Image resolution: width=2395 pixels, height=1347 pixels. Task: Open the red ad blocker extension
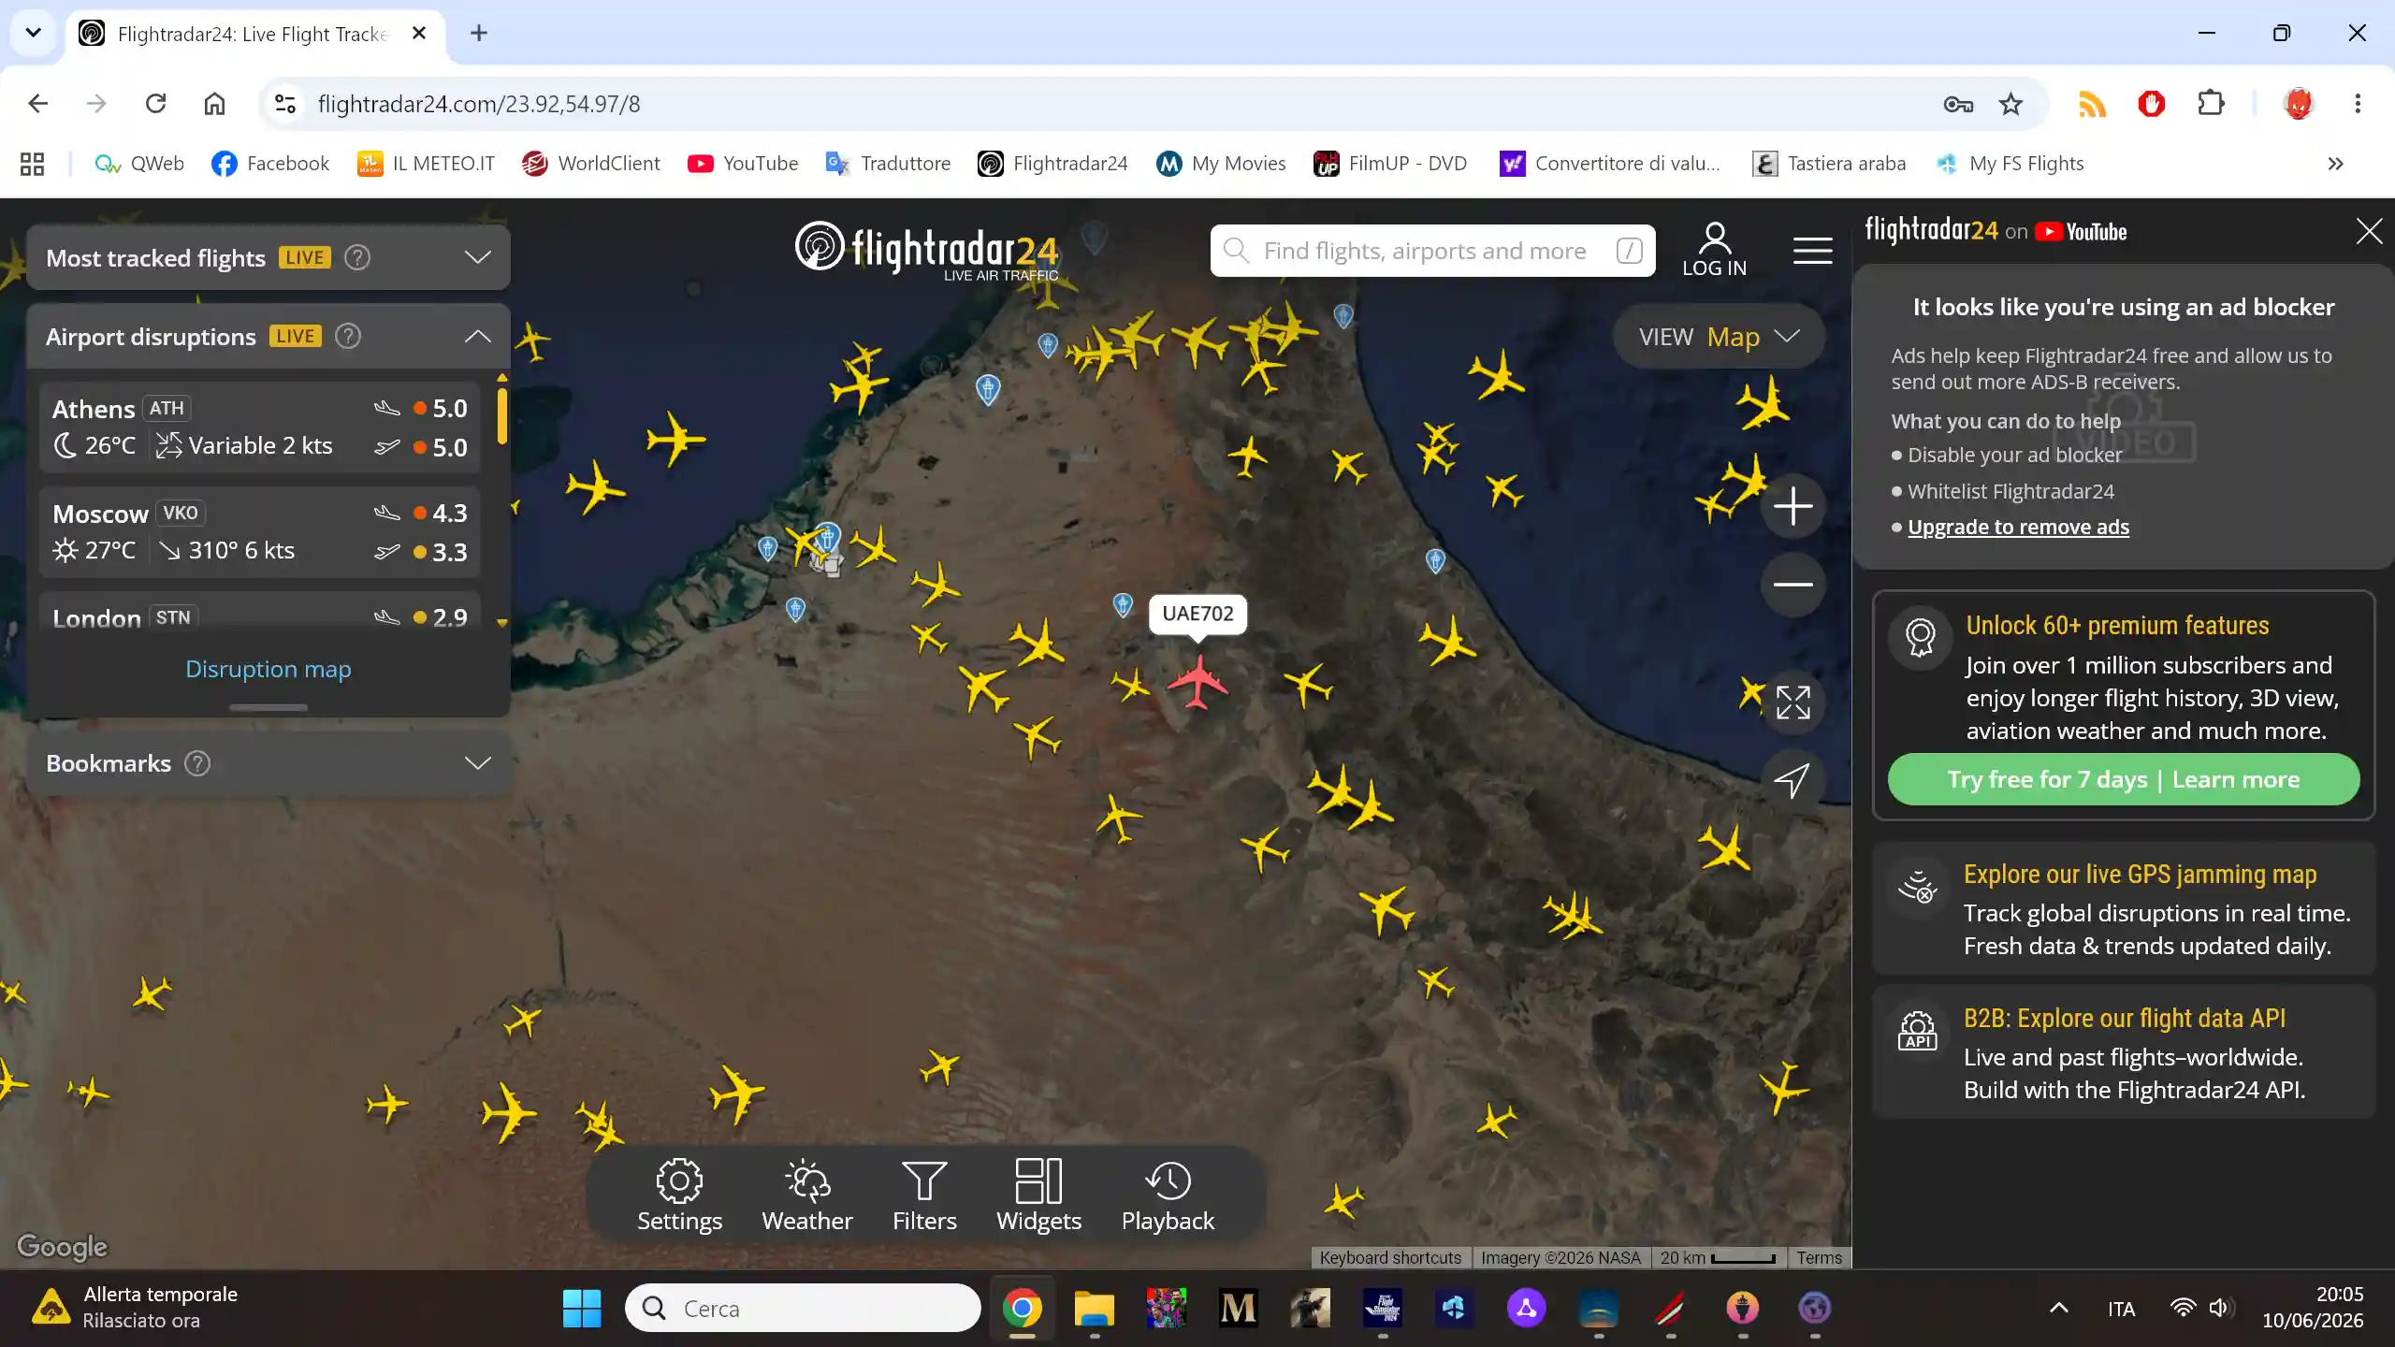2151,104
